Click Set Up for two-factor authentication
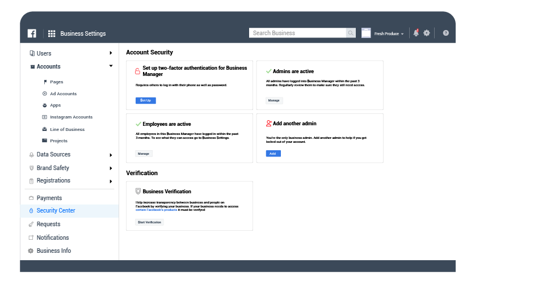 click(x=145, y=100)
